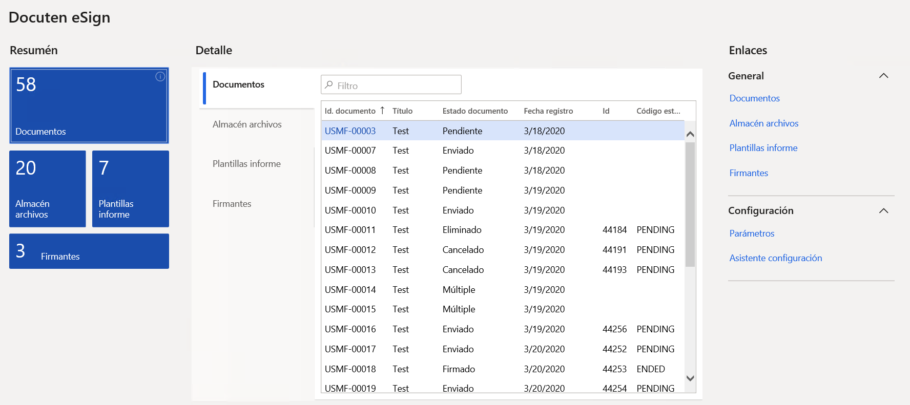Click the grid's vertical scrollbar thumb
Screen dimensions: 910x405
pos(690,205)
